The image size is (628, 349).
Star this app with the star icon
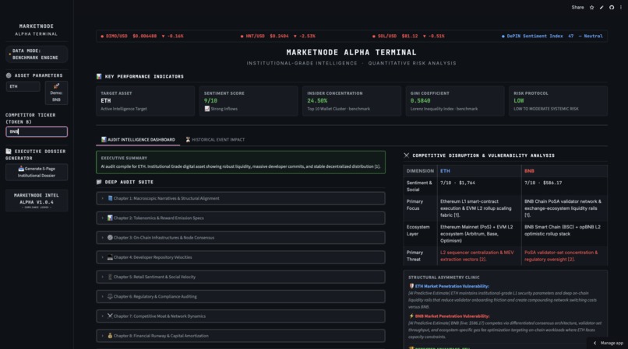(591, 7)
